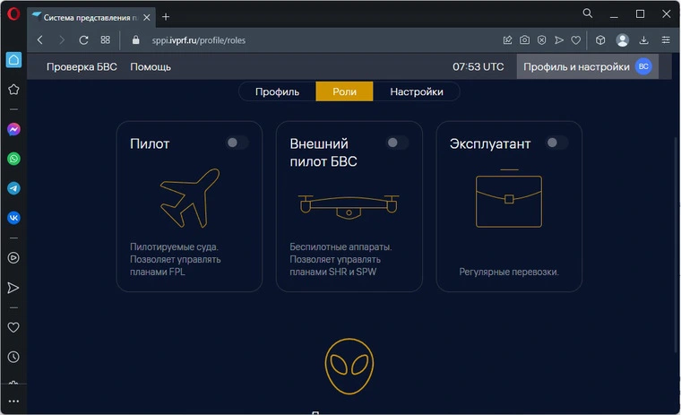Open the Профиль и настройки menu
Screen dimensions: 681x415
587,67
